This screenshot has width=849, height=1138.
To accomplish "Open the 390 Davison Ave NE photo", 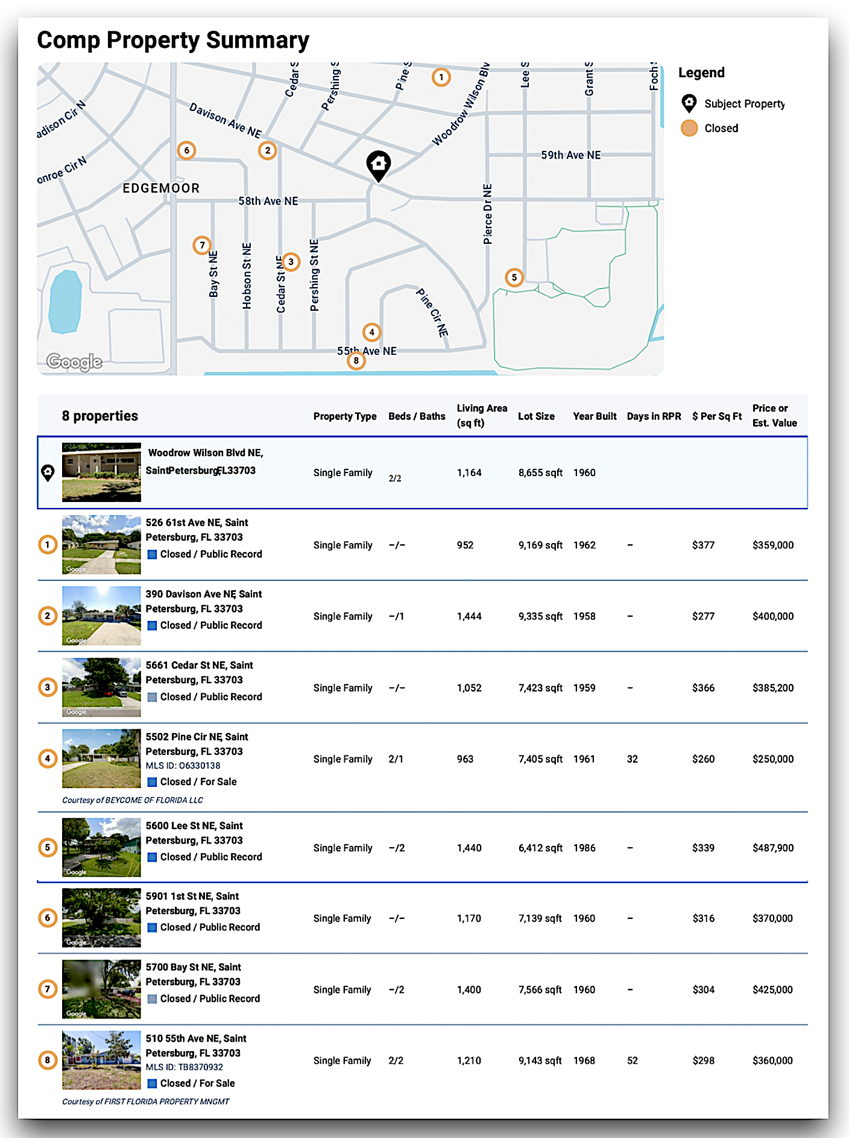I will pos(101,616).
